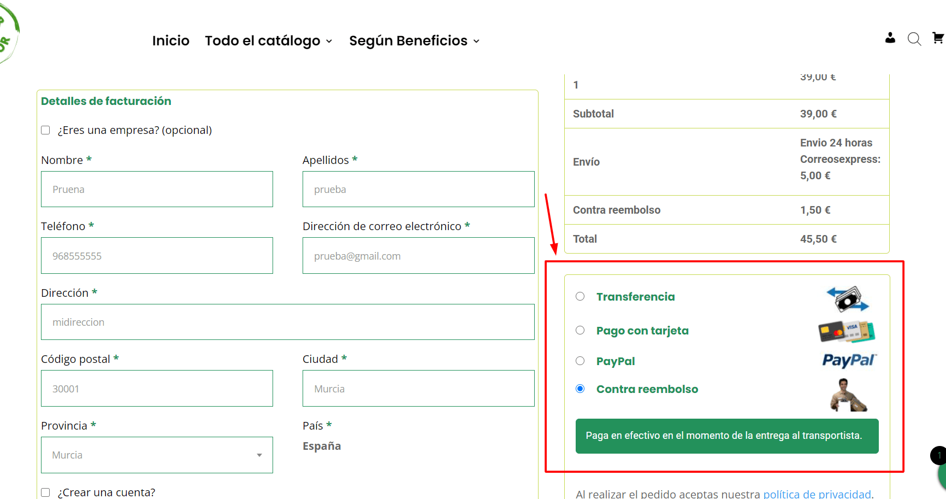Go to the Inicio menu item
946x499 pixels.
(170, 40)
